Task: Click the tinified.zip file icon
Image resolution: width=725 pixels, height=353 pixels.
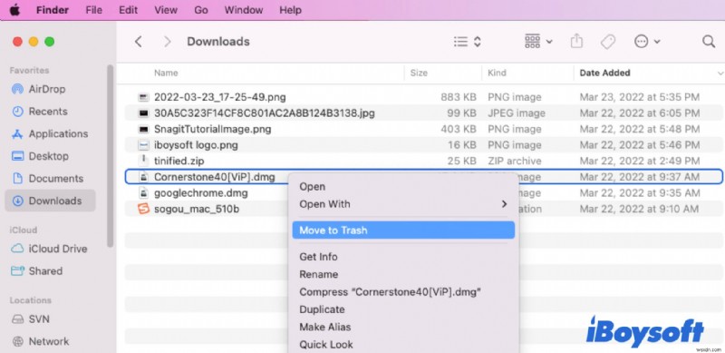Action: 144,161
